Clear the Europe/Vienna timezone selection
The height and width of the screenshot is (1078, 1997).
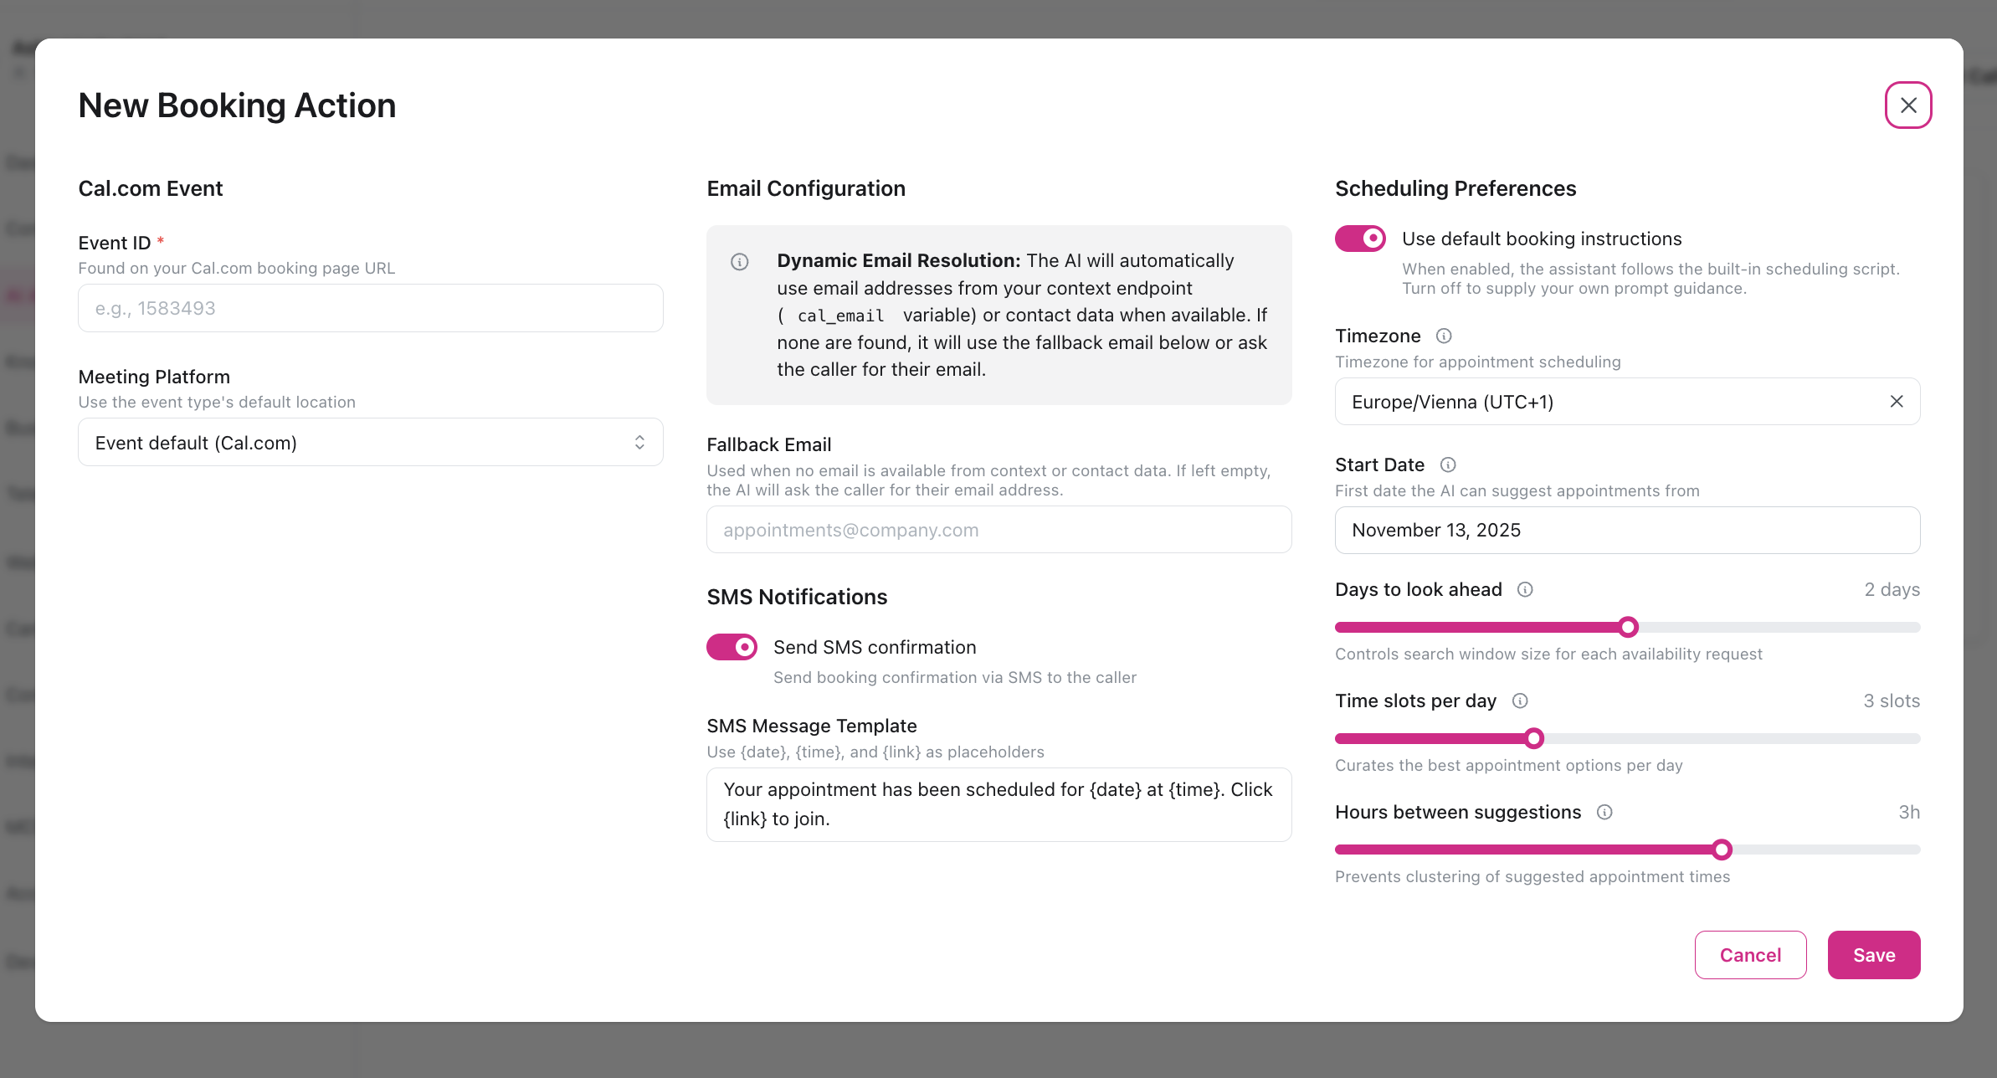click(x=1897, y=402)
